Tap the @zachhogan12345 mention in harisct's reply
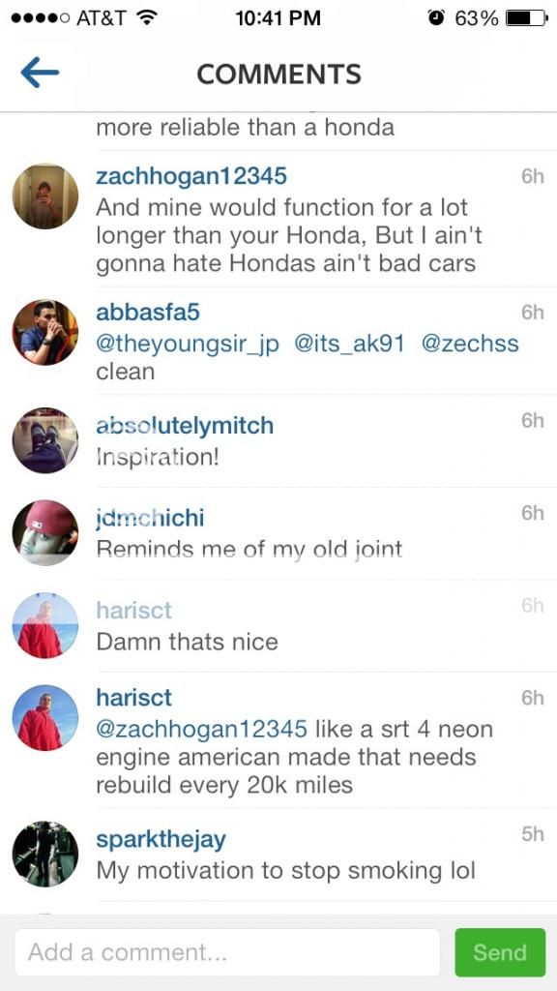The image size is (557, 991). pos(201,729)
